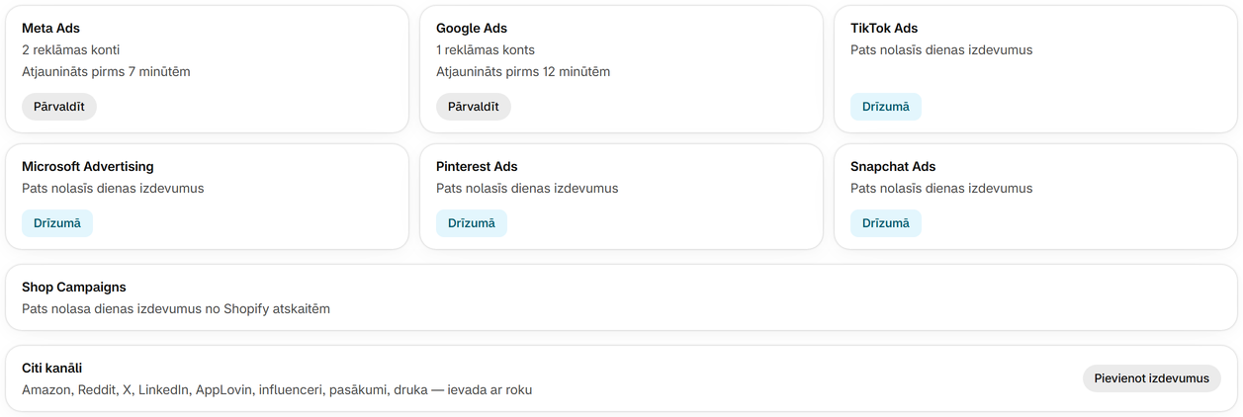The height and width of the screenshot is (417, 1243).
Task: Select the TikTok Ads card title
Action: click(884, 29)
